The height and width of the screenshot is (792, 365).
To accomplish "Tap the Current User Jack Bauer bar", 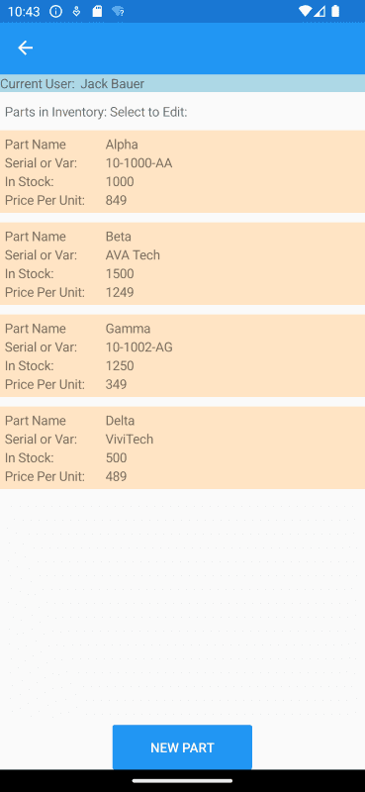I will (x=182, y=83).
